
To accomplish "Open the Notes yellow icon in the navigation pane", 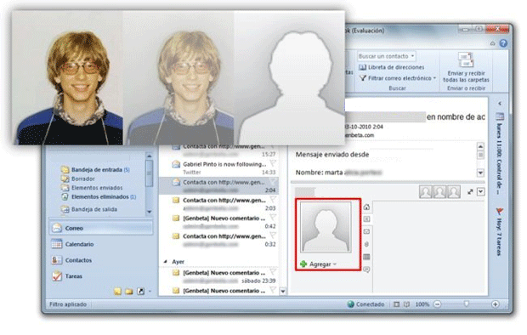I will pyautogui.click(x=117, y=292).
